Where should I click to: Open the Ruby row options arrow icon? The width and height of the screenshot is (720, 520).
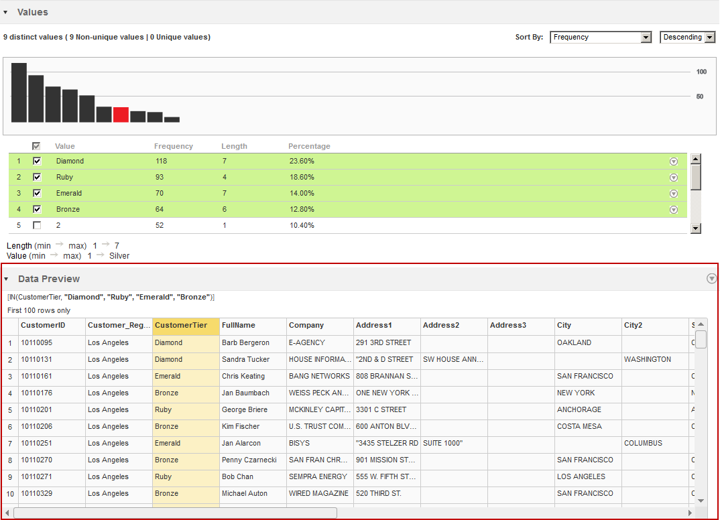(674, 178)
